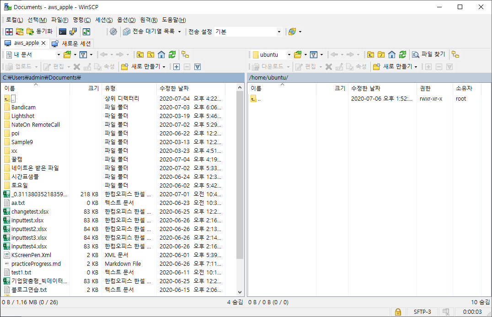Click remote 새로 만들기 button
The height and width of the screenshot is (317, 492).
coord(393,66)
